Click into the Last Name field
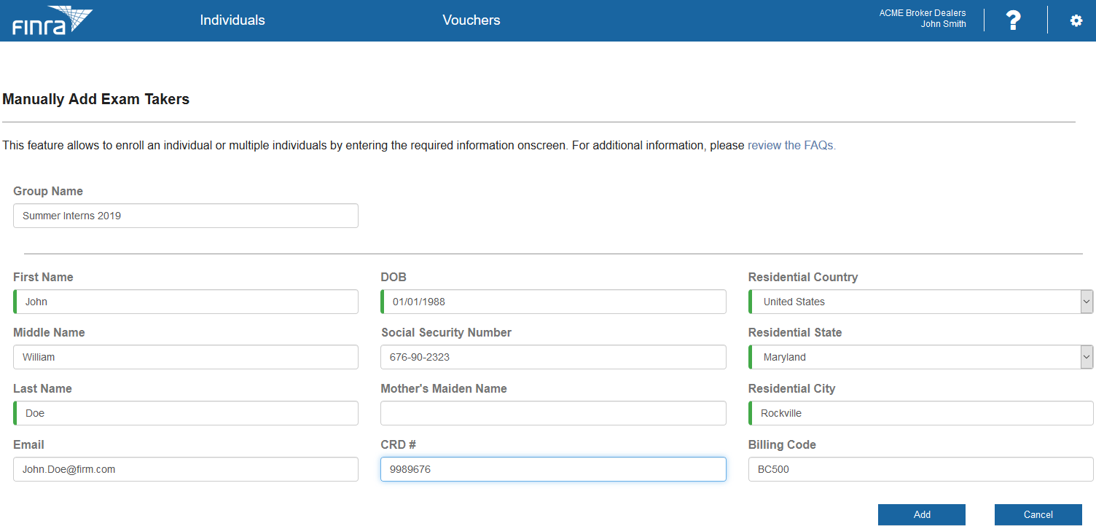The height and width of the screenshot is (526, 1096). [186, 413]
